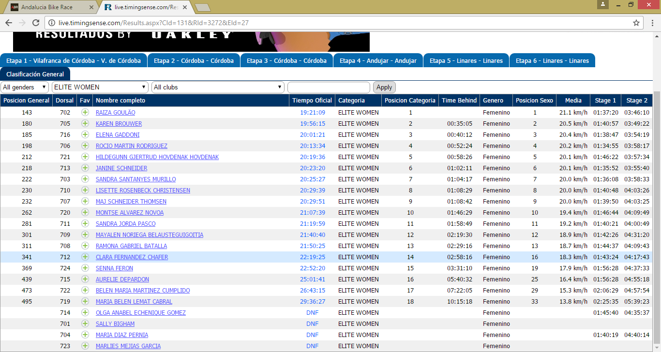
Task: Bookmark this page with star icon
Action: [x=636, y=23]
